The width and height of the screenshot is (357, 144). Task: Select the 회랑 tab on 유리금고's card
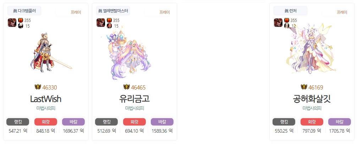coord(134,122)
